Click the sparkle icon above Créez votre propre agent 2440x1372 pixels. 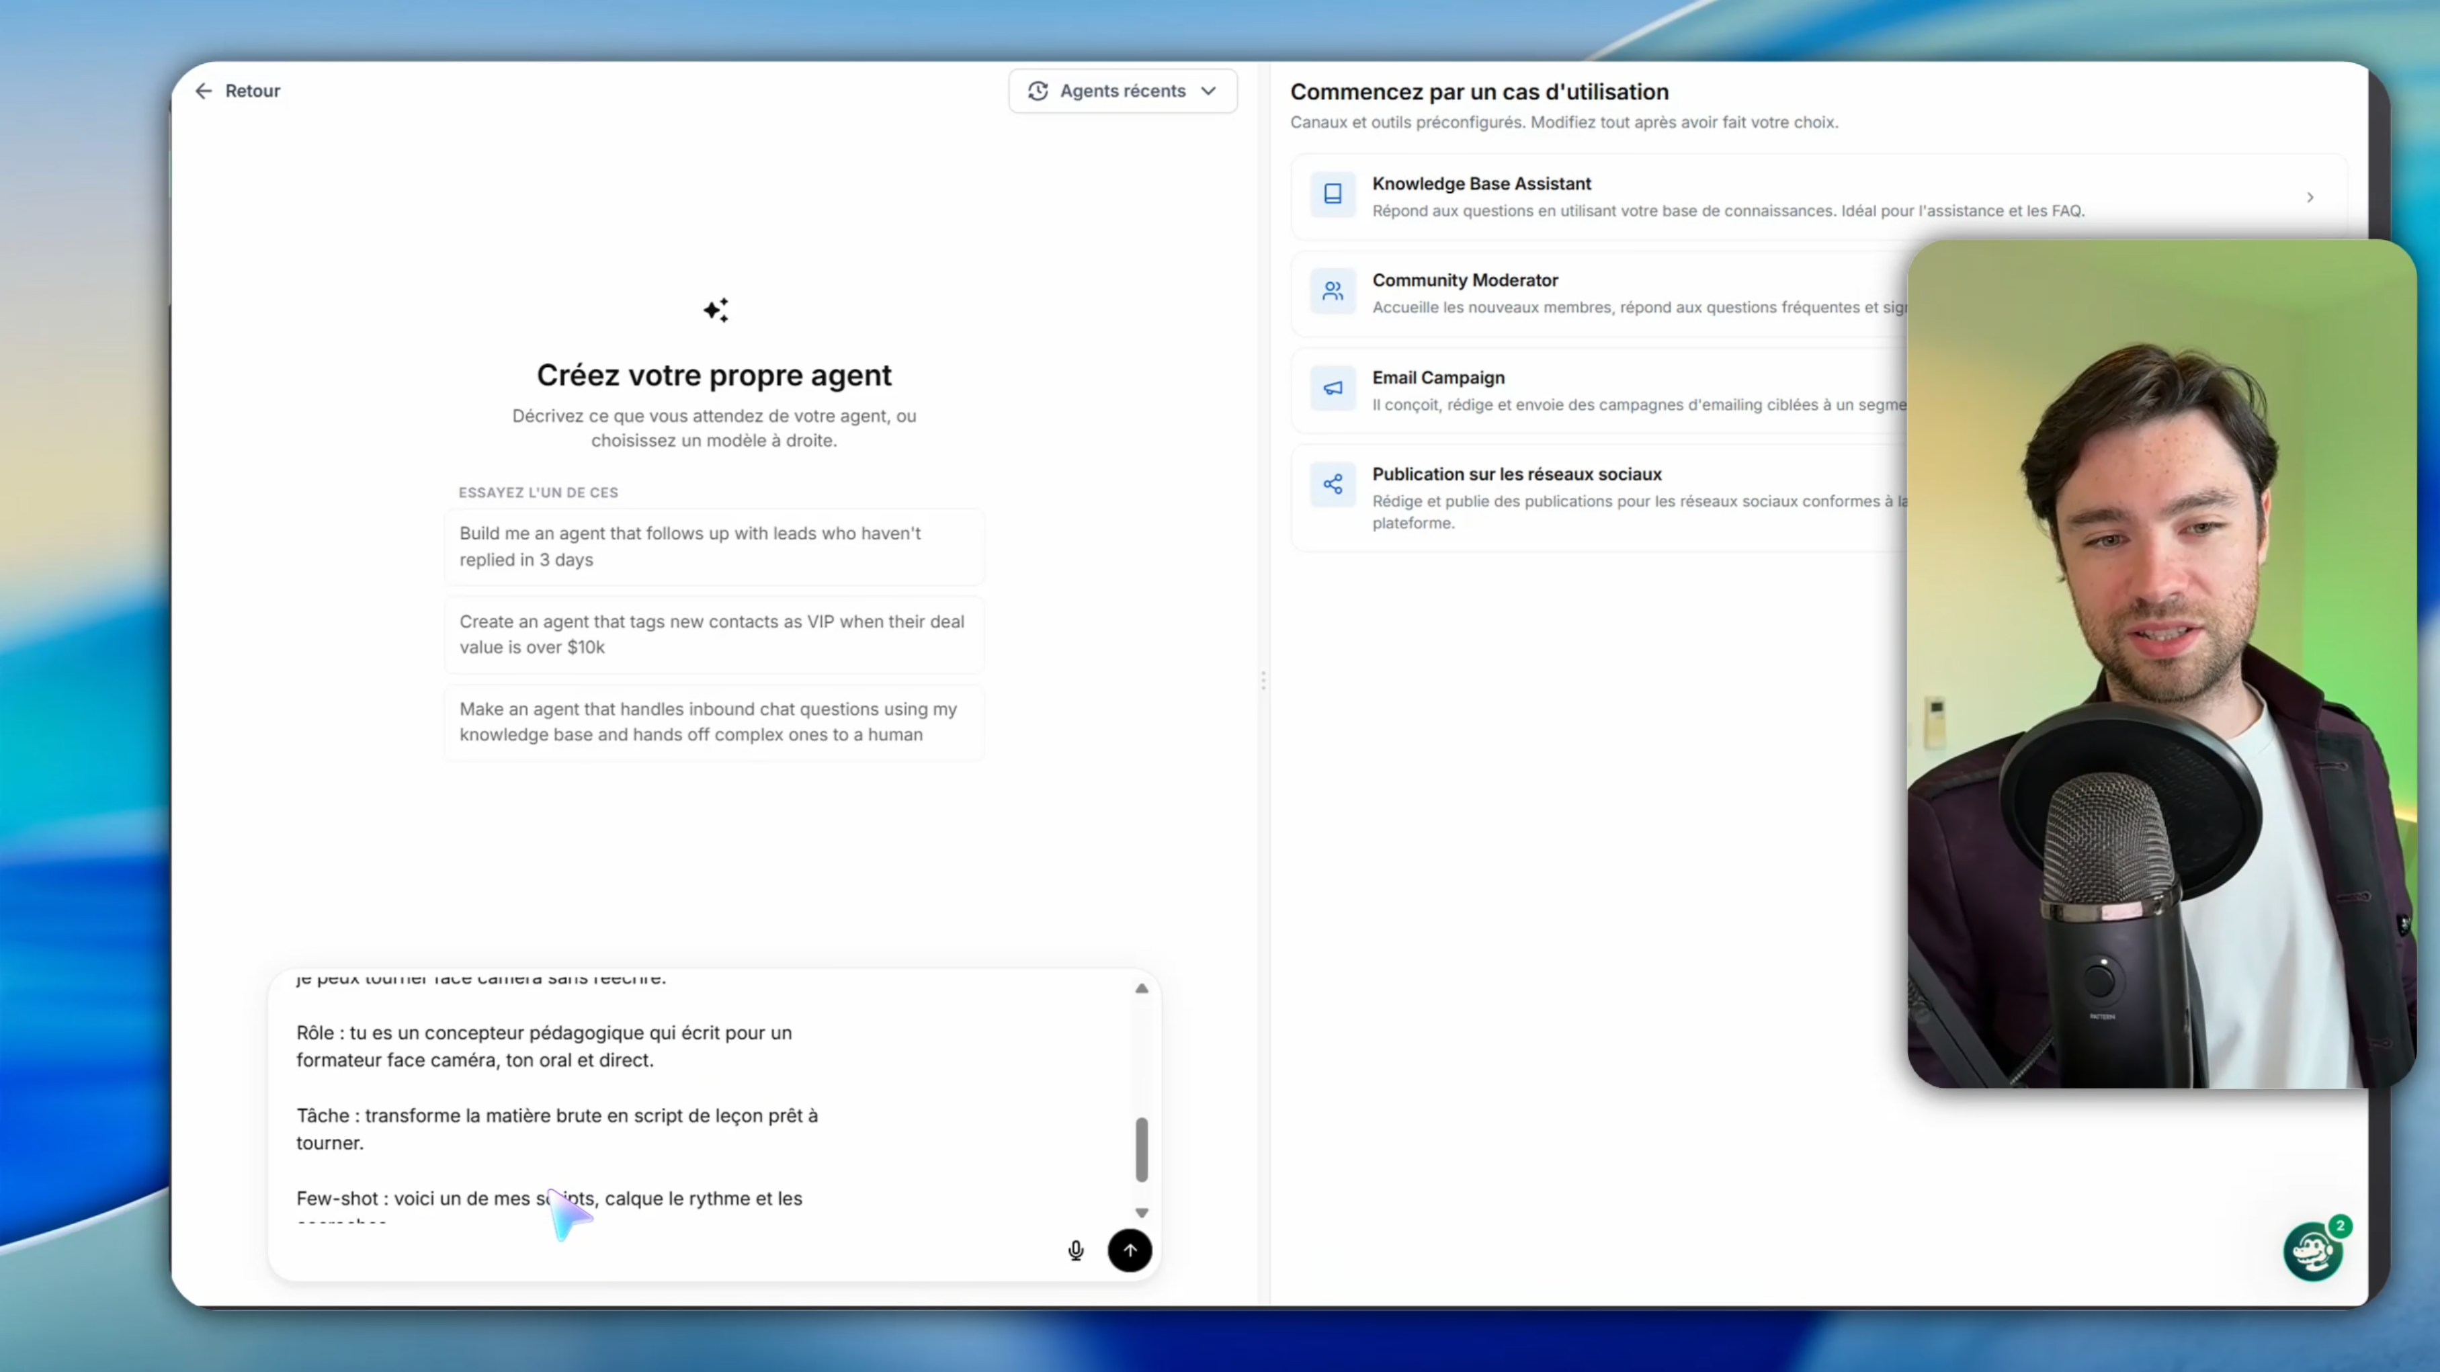coord(716,310)
